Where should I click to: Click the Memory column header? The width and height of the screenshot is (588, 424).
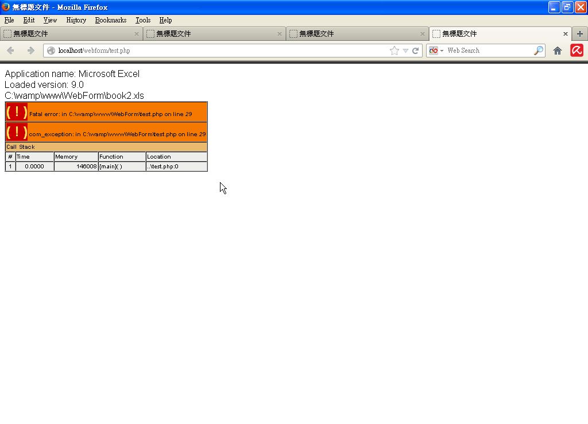click(76, 156)
